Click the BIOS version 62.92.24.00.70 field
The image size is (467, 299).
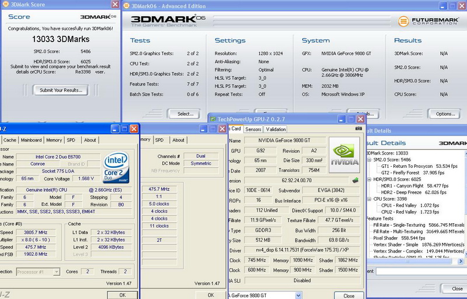pos(297,181)
